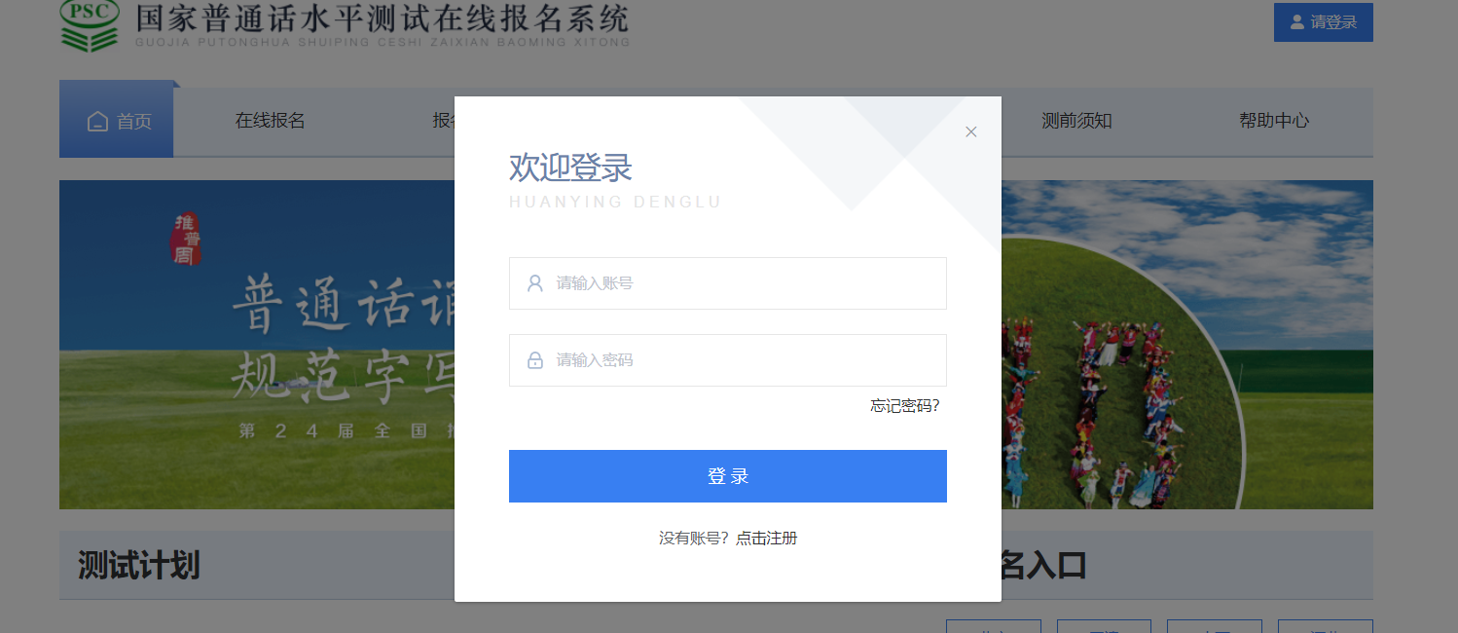Click the red 推普周 badge on banner
1458x633 pixels.
(x=184, y=239)
